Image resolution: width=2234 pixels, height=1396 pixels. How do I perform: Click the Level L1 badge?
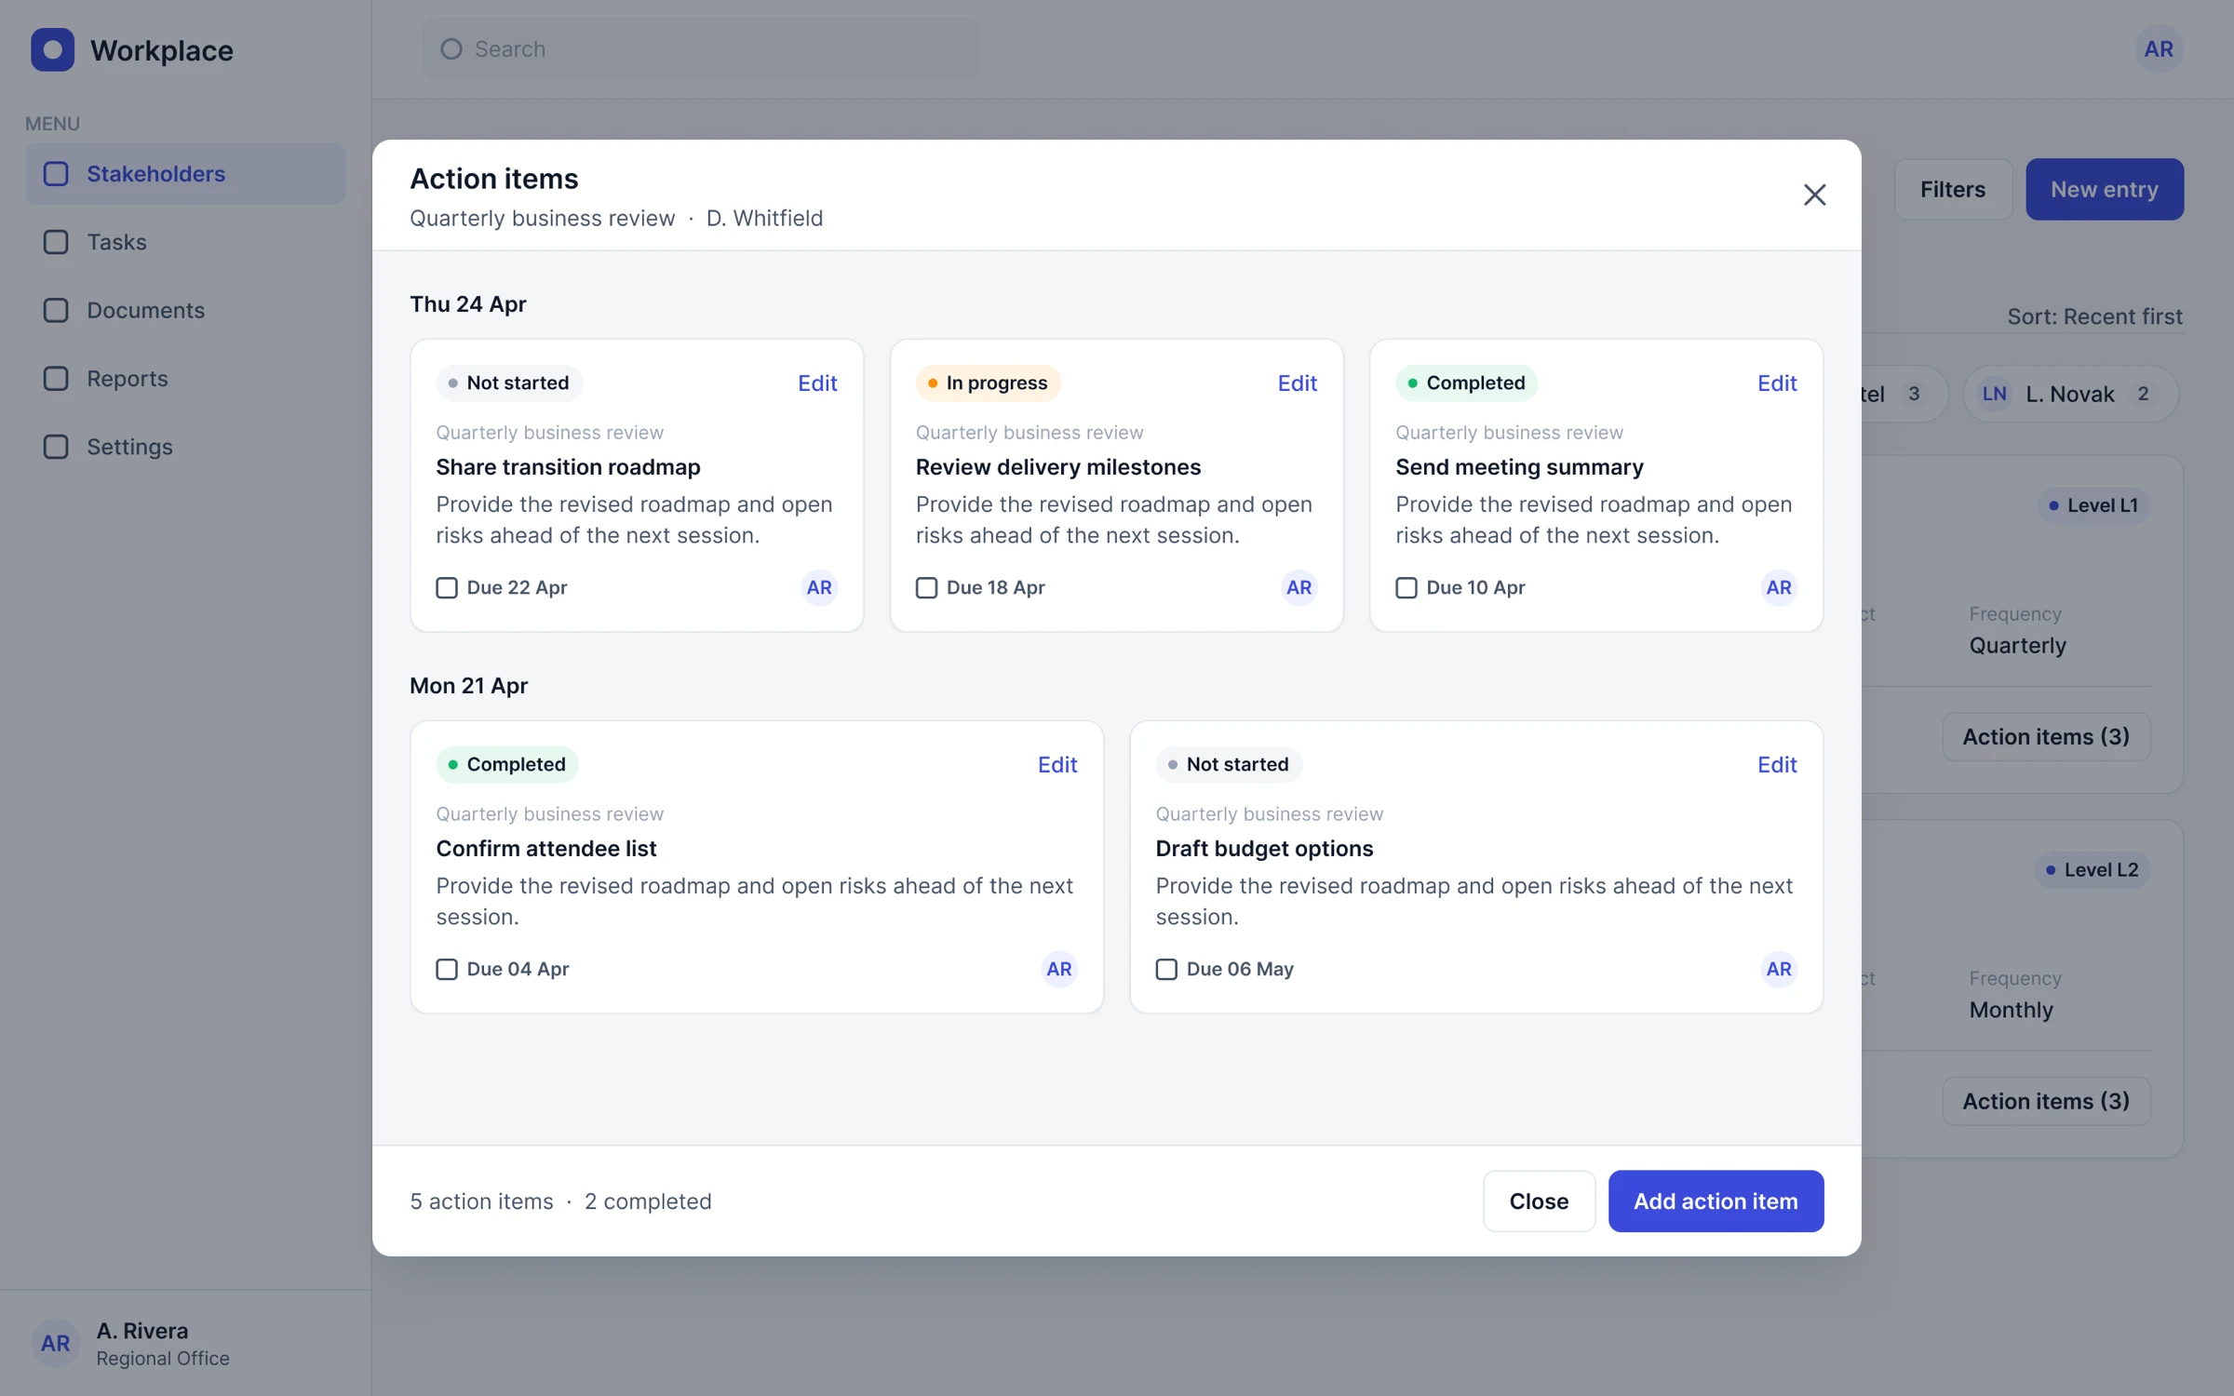tap(2093, 505)
